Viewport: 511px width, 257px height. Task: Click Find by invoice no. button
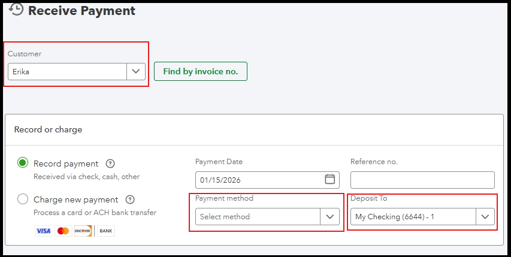click(201, 71)
